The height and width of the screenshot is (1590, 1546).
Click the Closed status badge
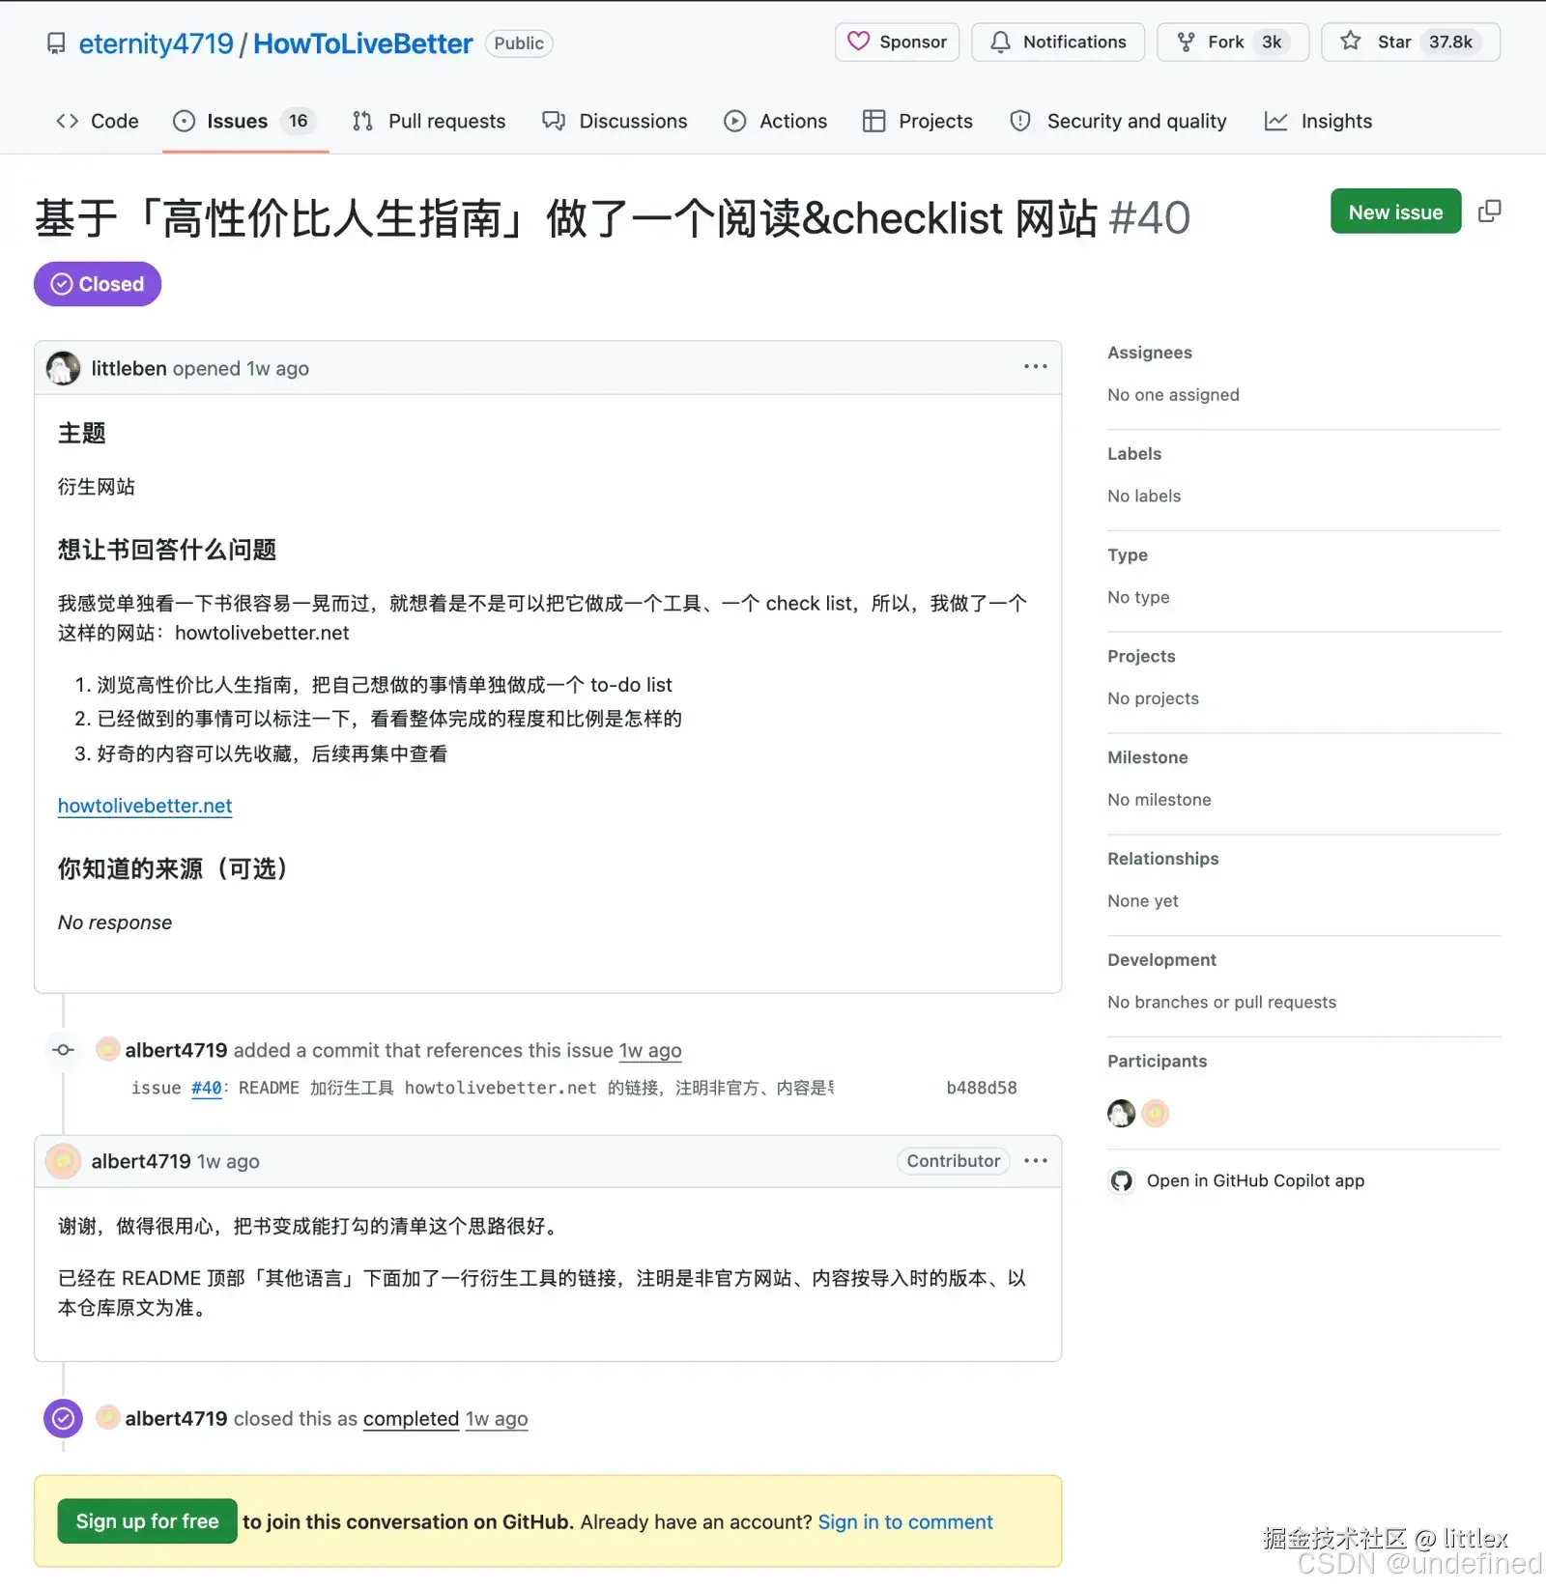point(98,284)
